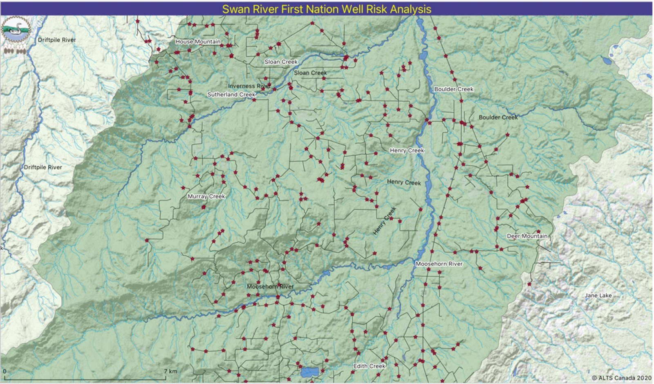Click the Swan River First Nation logo
The height and width of the screenshot is (384, 654).
(x=16, y=36)
